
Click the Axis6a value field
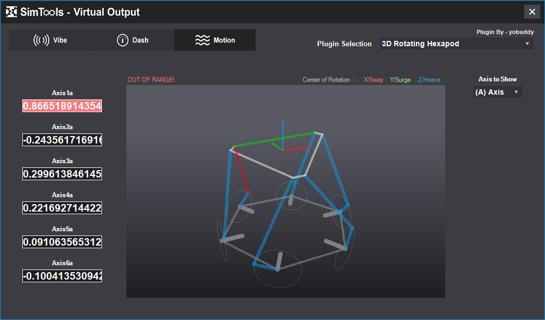point(62,276)
